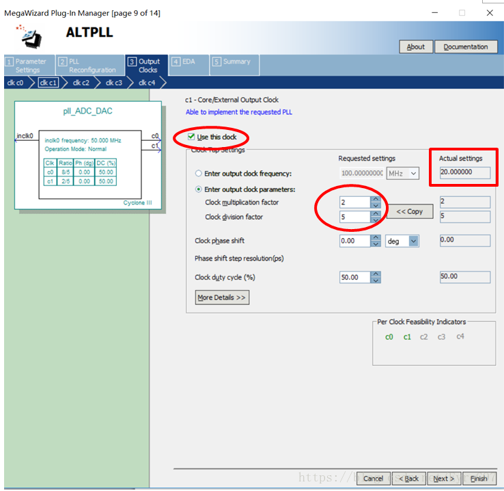Toggle the 'Use this clock' checkbox
This screenshot has width=504, height=491.
[x=191, y=137]
